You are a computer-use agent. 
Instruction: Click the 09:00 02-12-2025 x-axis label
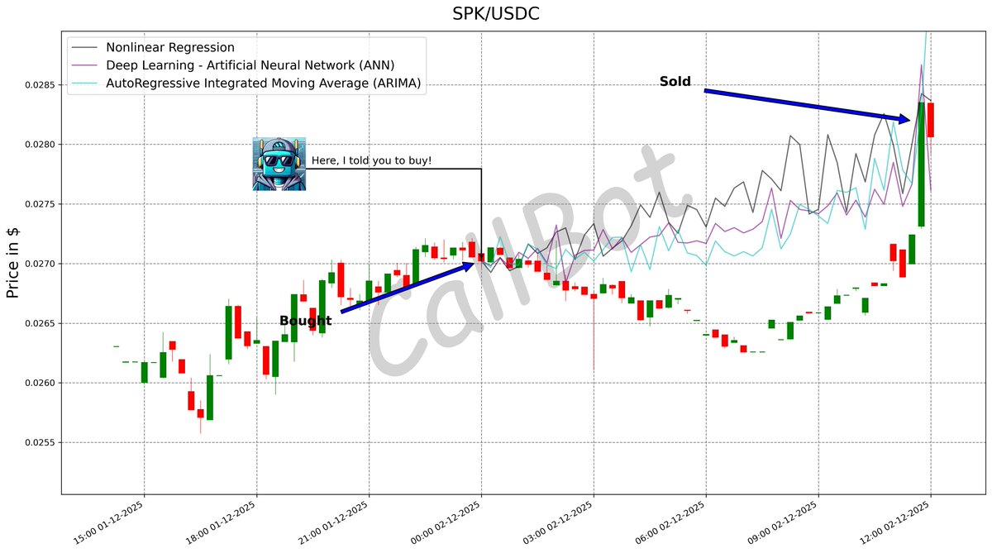coord(785,522)
